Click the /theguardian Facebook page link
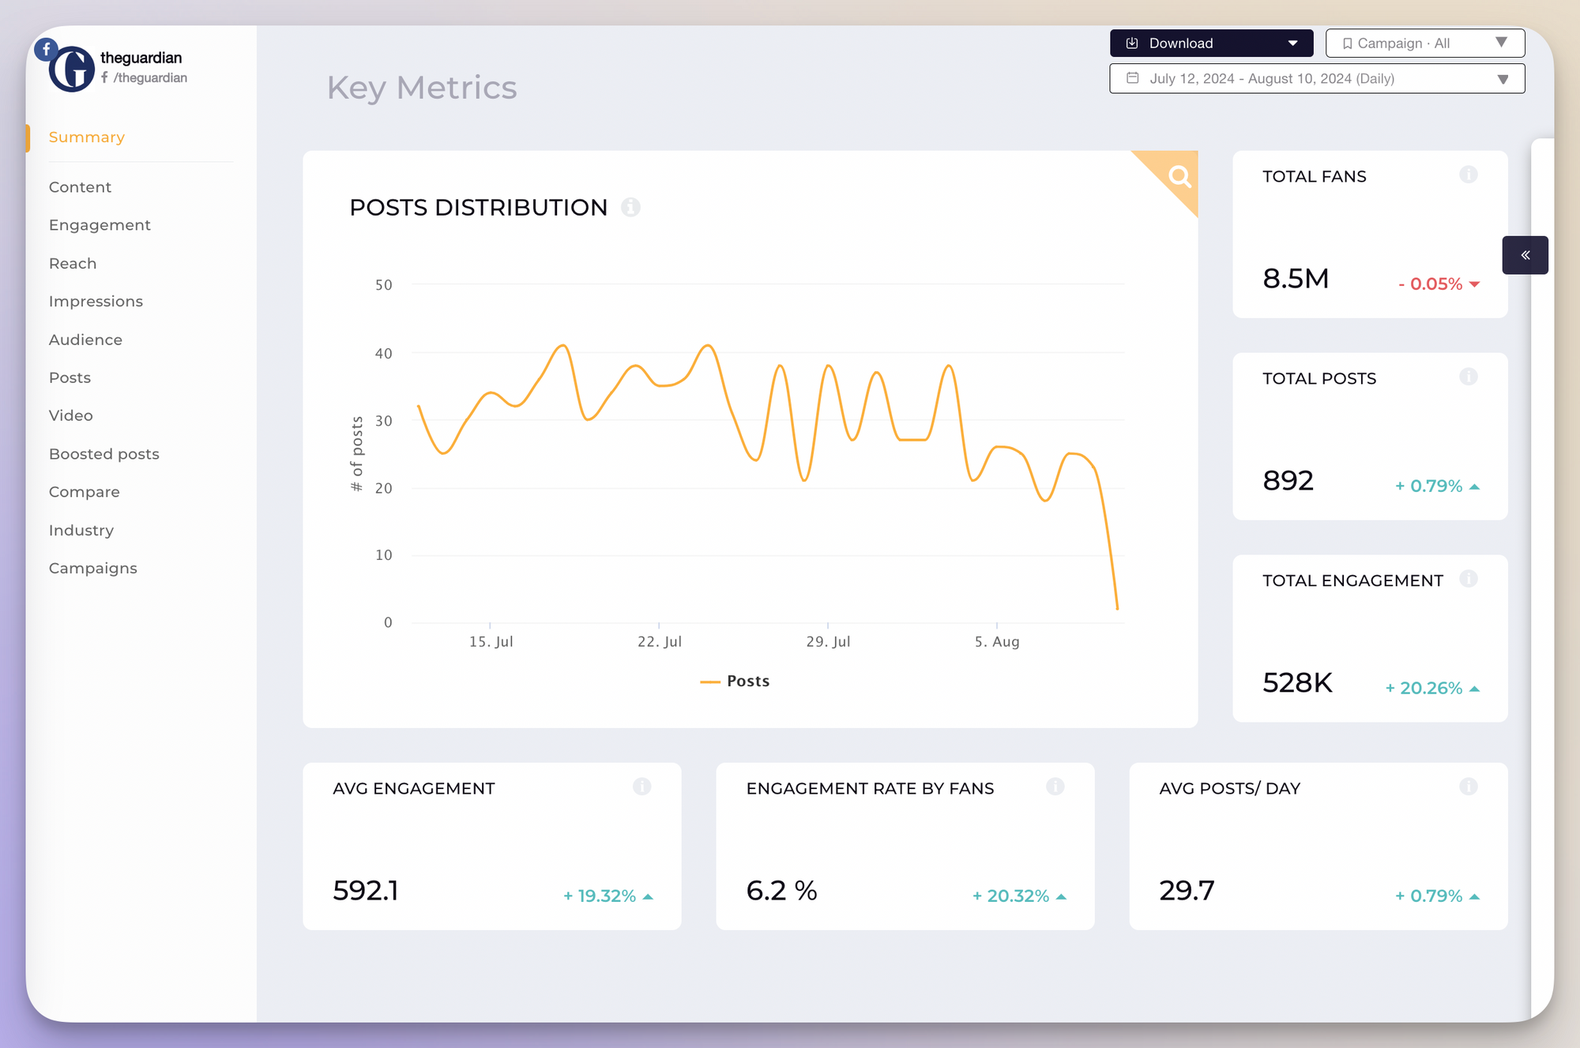The image size is (1580, 1048). (x=145, y=77)
